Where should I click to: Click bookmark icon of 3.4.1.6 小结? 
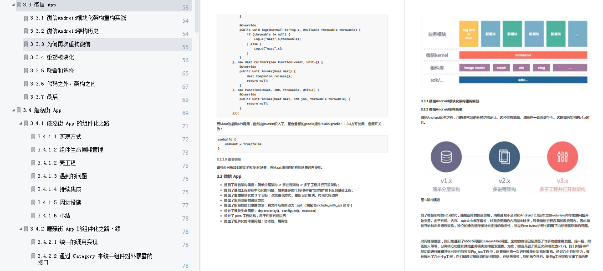[x=33, y=216]
